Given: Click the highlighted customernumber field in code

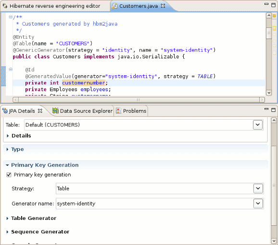Looking at the screenshot, I should [84, 83].
